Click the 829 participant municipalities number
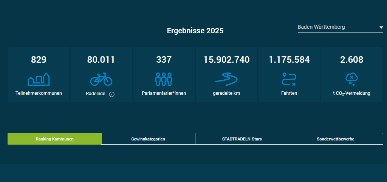Image resolution: width=387 pixels, height=182 pixels. click(x=39, y=60)
